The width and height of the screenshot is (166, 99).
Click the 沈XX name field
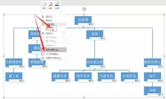pyautogui.click(x=155, y=67)
